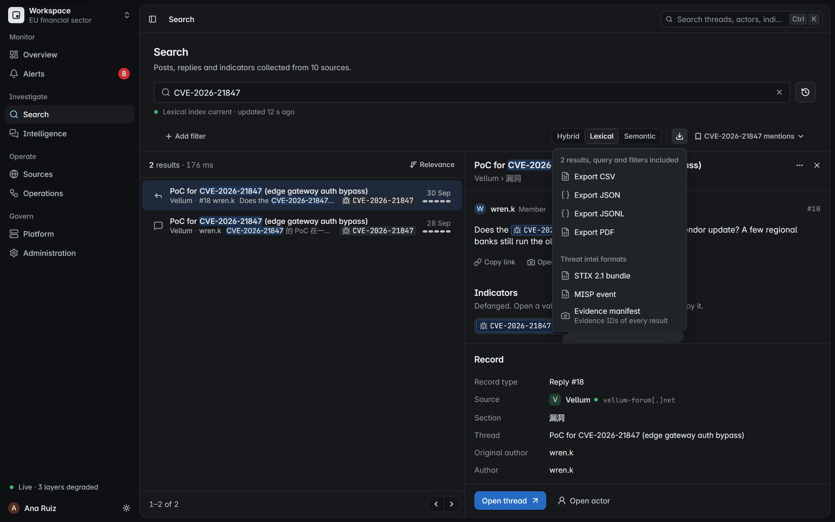
Task: Choose Export JSONL
Action: coord(619,214)
